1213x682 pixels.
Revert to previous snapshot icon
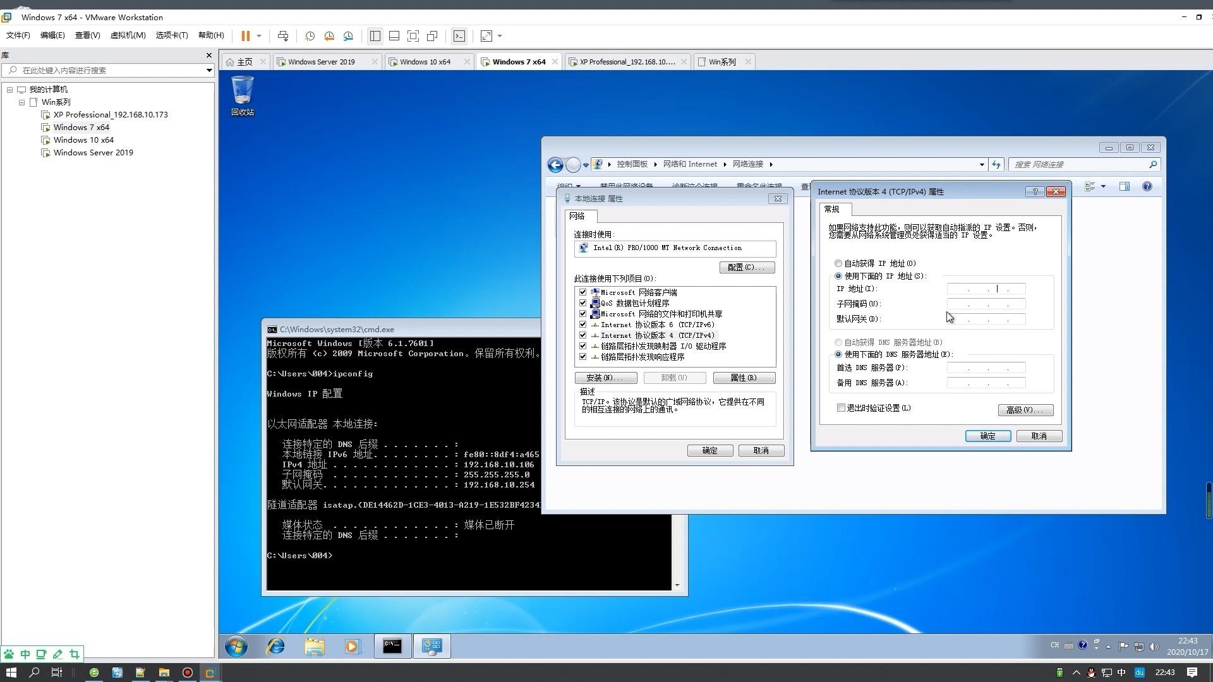point(329,36)
